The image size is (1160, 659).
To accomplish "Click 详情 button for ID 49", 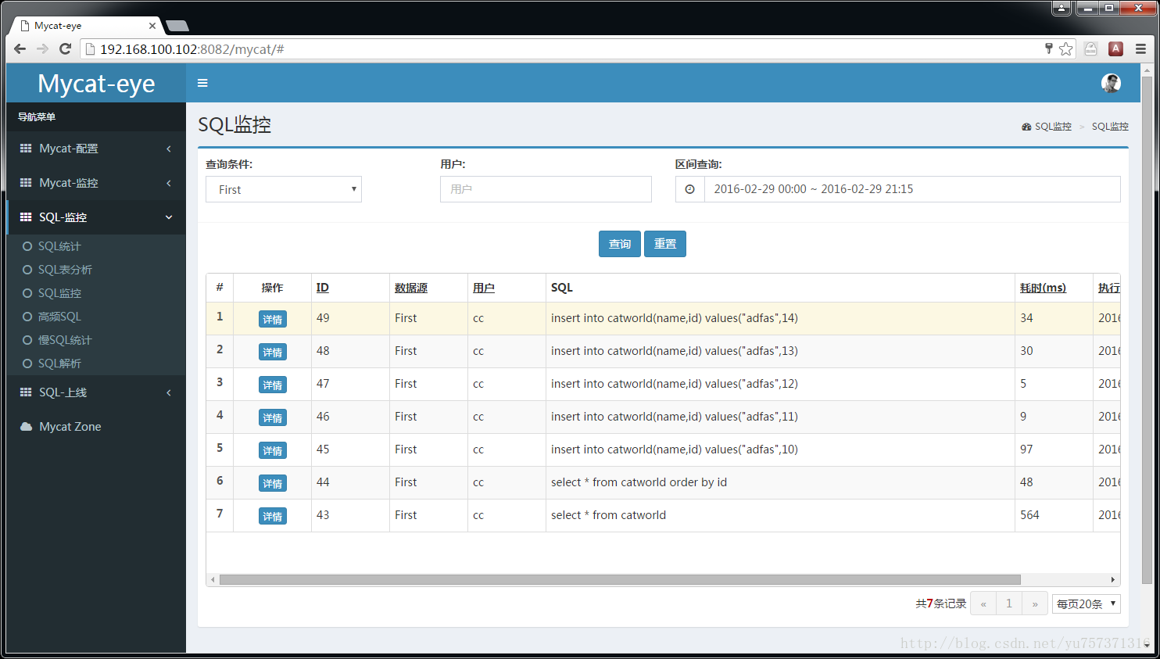I will (x=273, y=319).
